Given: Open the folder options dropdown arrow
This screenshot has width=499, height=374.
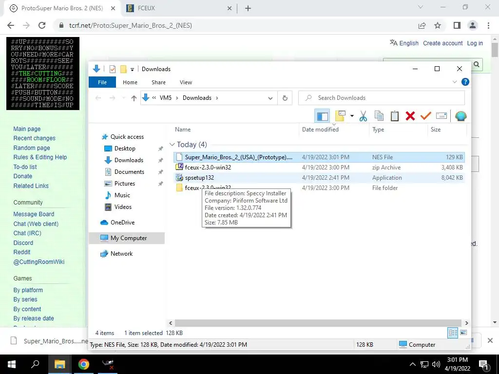Looking at the screenshot, I should (352, 116).
